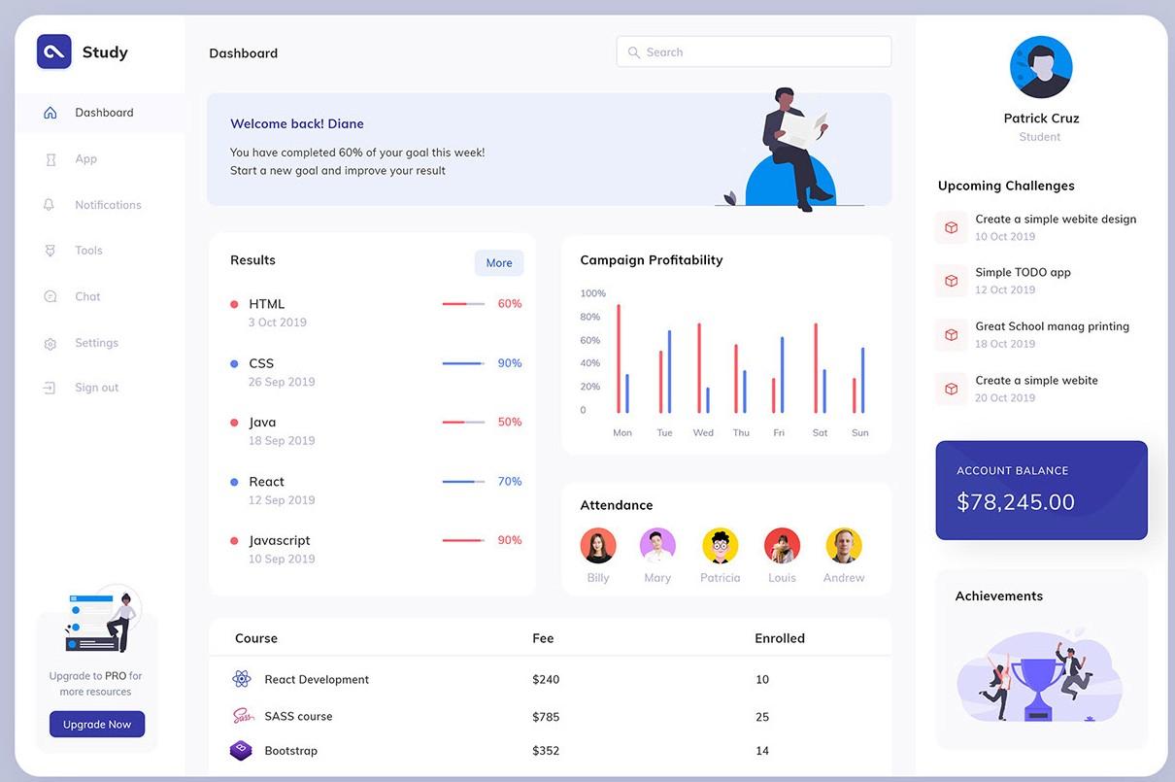Click the HTML 60% progress bar
This screenshot has width=1175, height=782.
(463, 304)
